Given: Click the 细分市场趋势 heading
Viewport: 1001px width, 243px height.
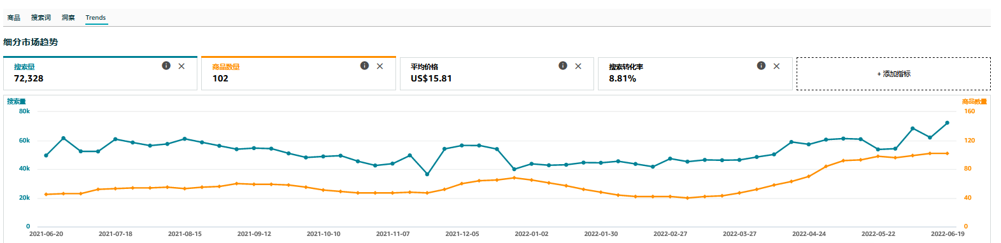Looking at the screenshot, I should [31, 42].
